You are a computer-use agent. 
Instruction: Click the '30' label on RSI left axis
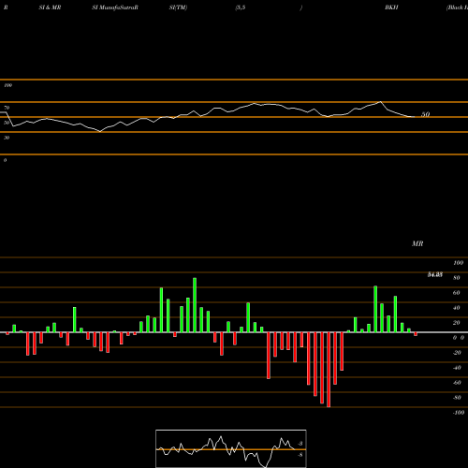click(7, 138)
